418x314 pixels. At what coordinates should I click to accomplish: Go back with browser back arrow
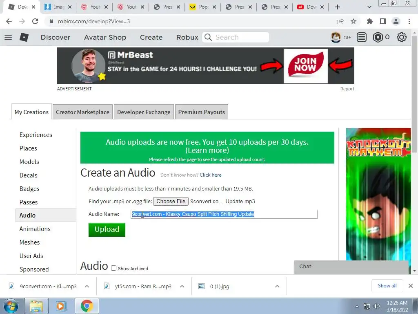(9, 21)
